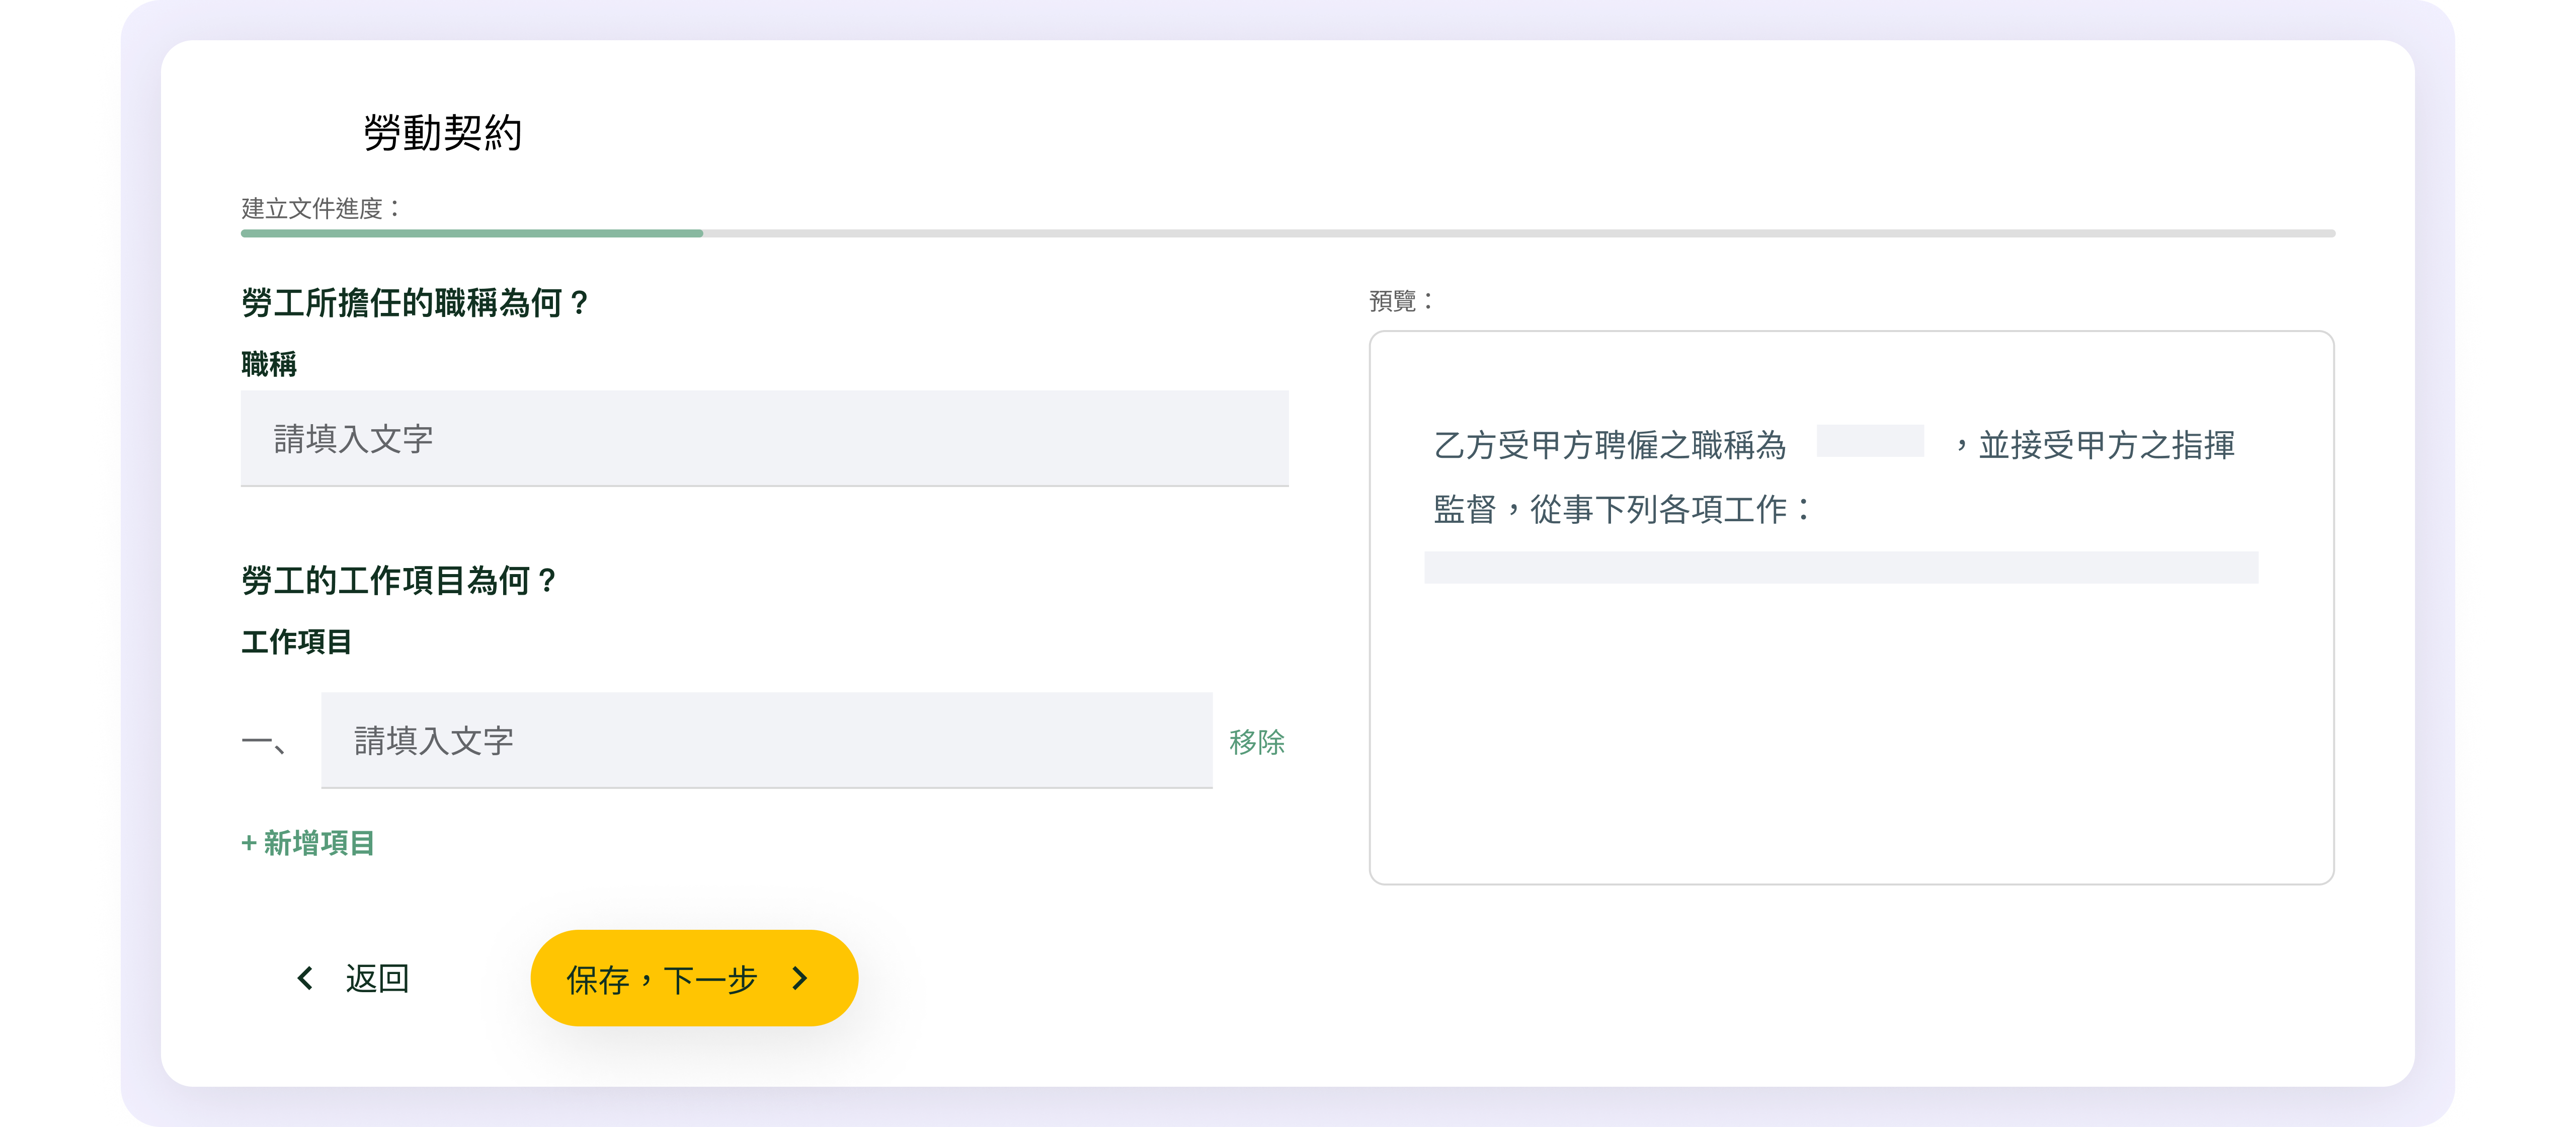Add a work item via + 新增項目
2576x1127 pixels.
tap(308, 843)
